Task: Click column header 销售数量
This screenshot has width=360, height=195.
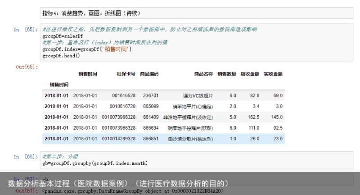Action: (x=227, y=74)
